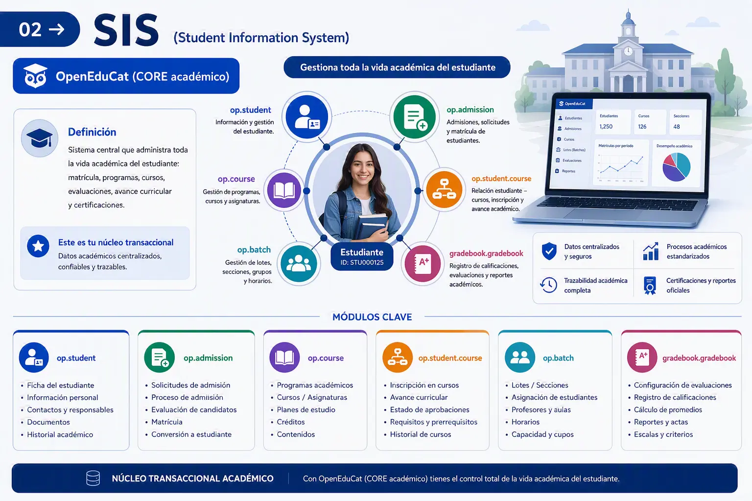Click the orange op.student.course icon in the diagram

445,190
